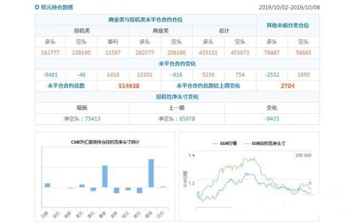Click the tallest bar in the CME chart
Image resolution: width=356 pixels, height=222 pixels.
coord(151,173)
